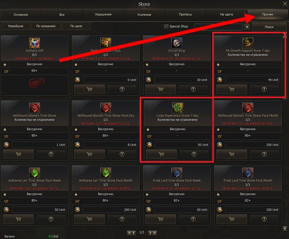
Task: Click the Valhalla Gift item icon
Action: [x=34, y=43]
